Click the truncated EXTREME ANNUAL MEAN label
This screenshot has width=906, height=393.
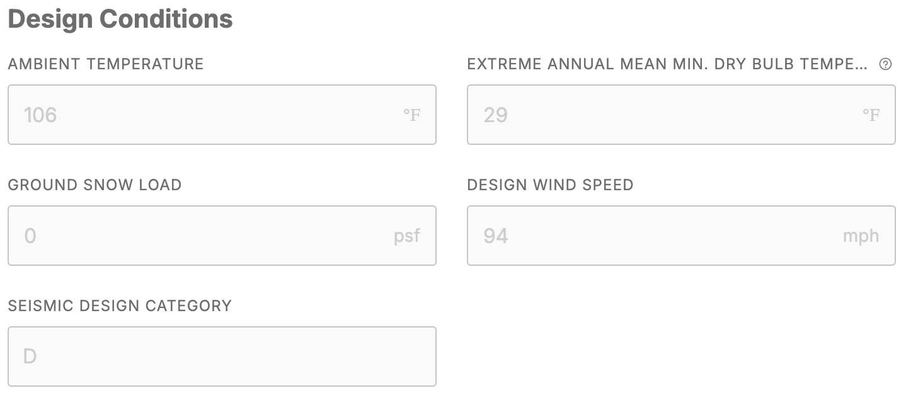click(667, 64)
